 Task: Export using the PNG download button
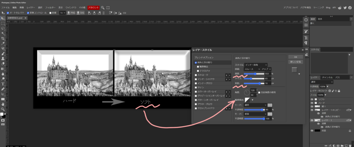coord(71,13)
